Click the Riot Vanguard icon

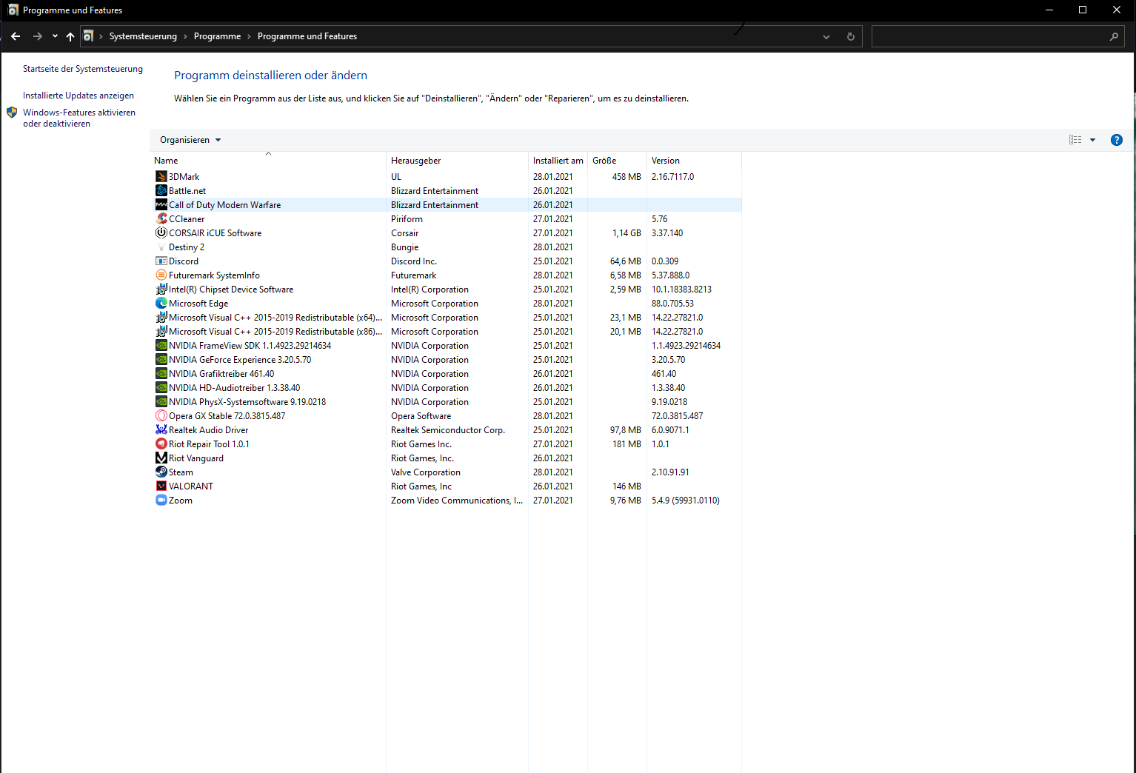pos(161,458)
